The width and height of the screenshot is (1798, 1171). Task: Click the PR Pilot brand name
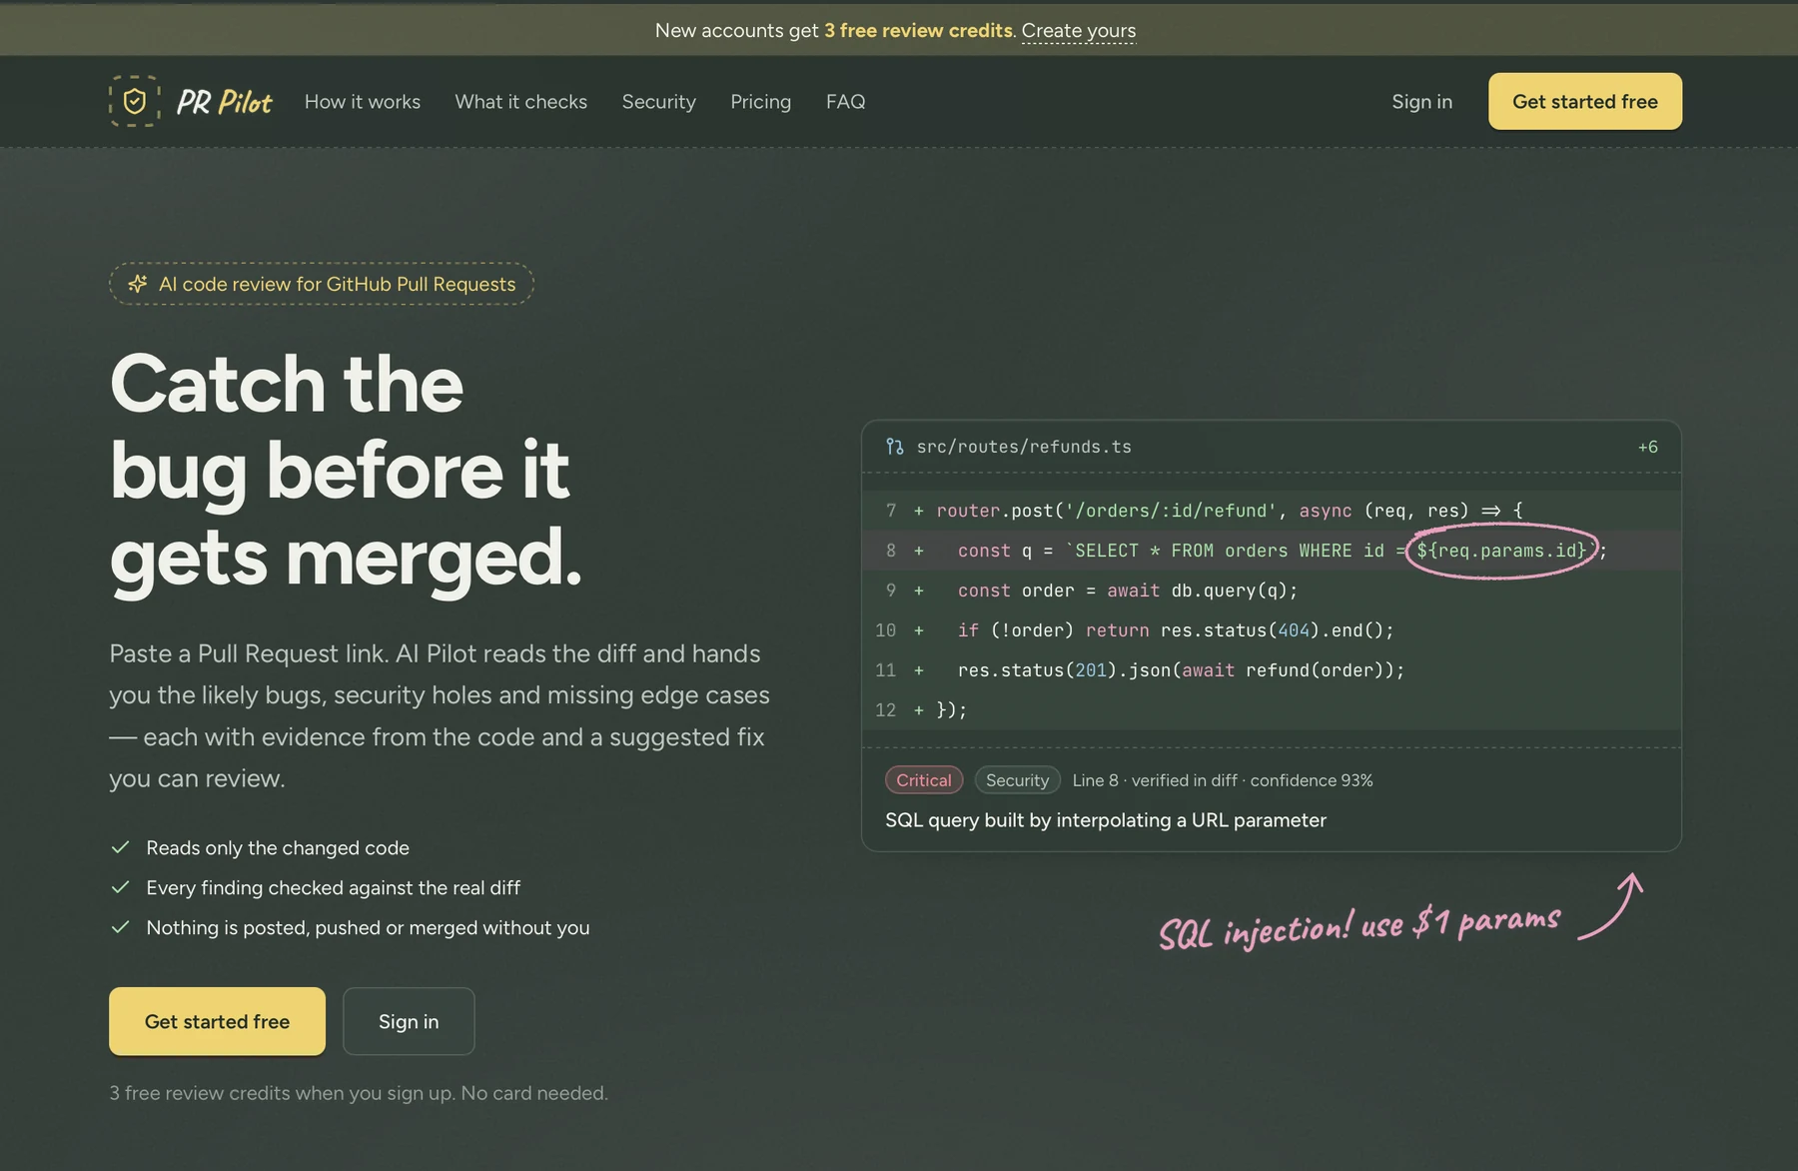pos(224,102)
